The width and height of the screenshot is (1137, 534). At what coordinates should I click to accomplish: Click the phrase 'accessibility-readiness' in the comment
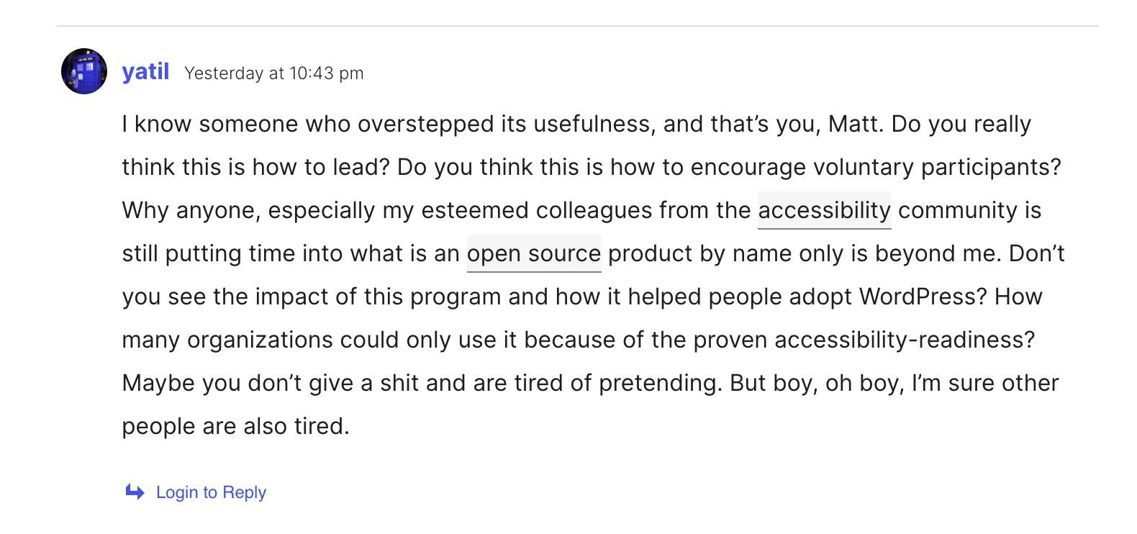pyautogui.click(x=905, y=340)
